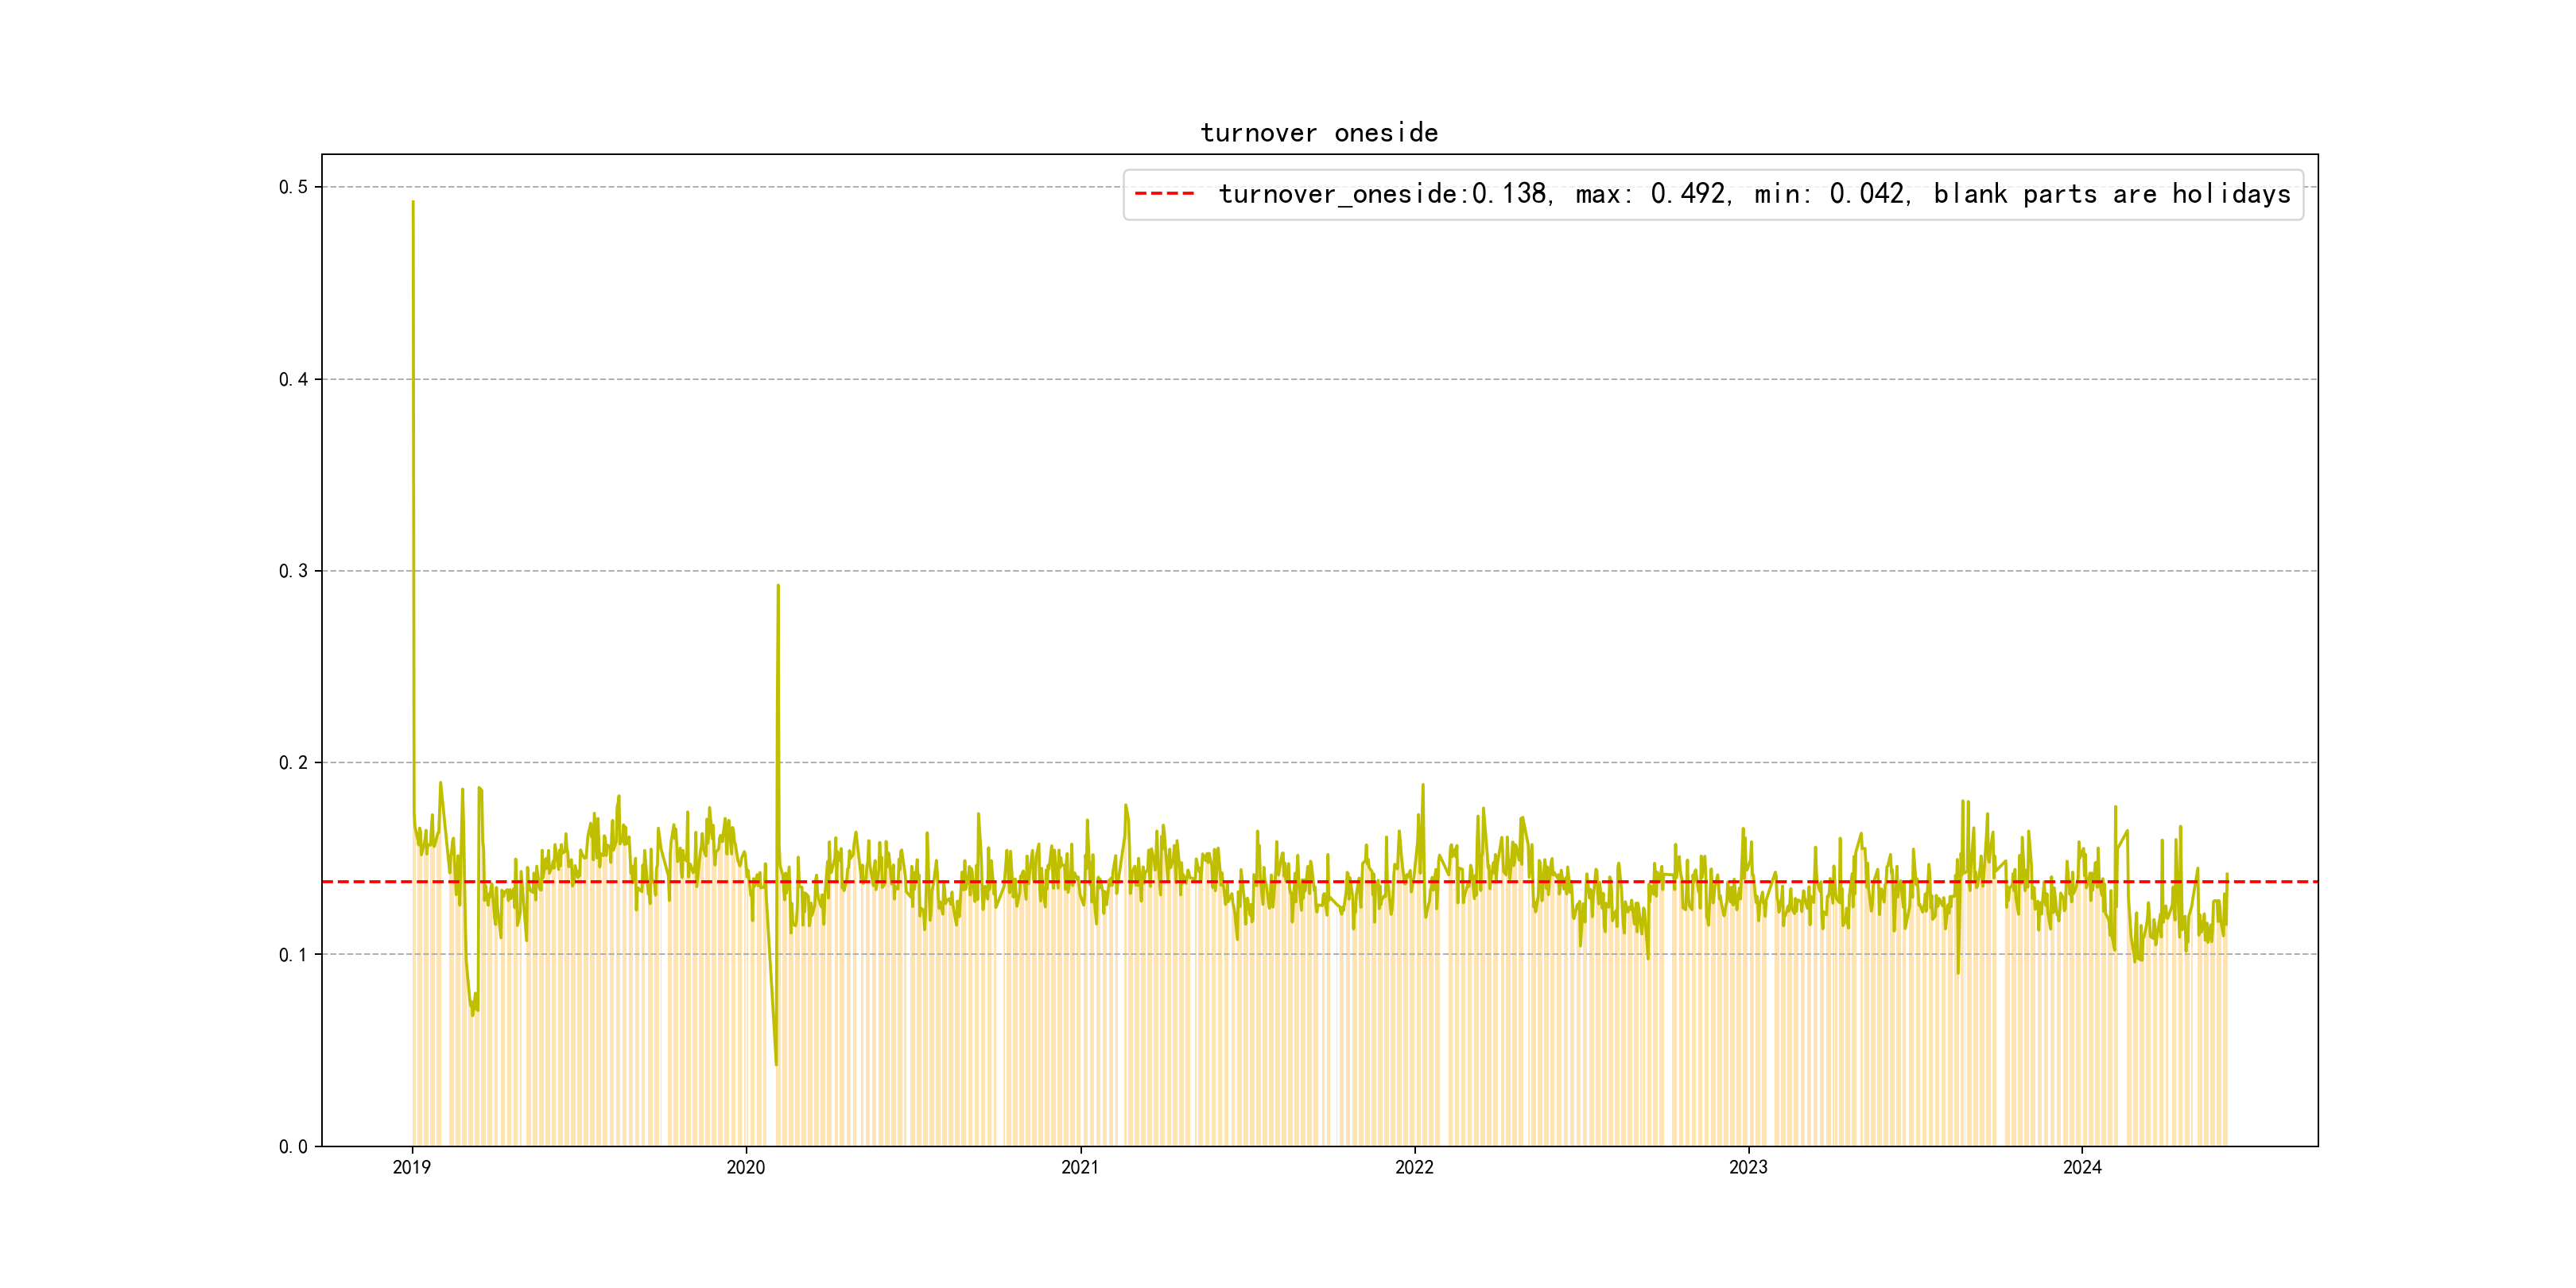Select the 2019 x-axis tick label
The width and height of the screenshot is (2576, 1288).
pyautogui.click(x=412, y=1167)
